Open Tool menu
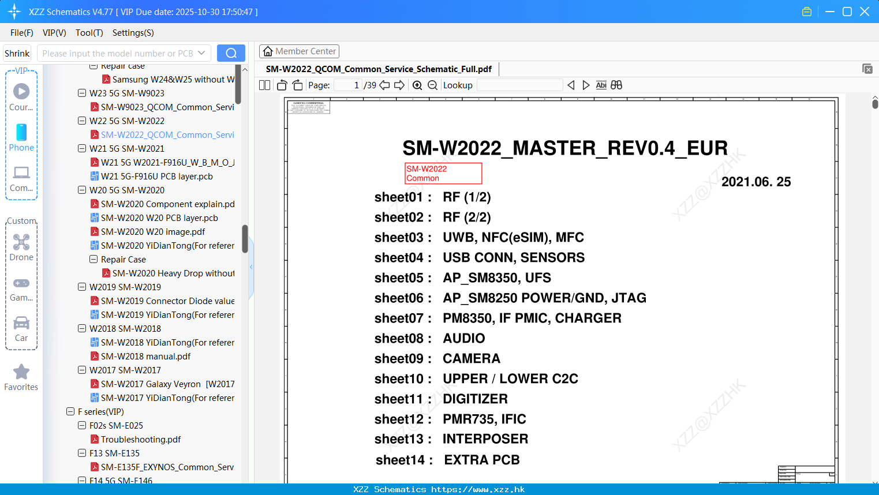The image size is (879, 495). [89, 33]
